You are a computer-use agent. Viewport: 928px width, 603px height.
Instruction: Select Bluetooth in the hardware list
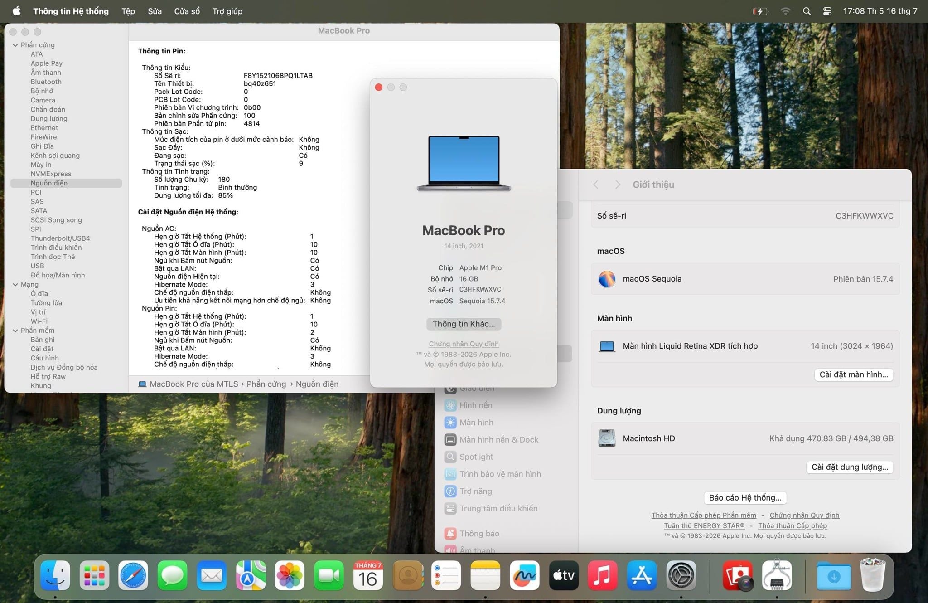point(46,82)
